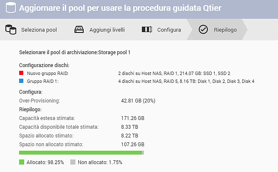The height and width of the screenshot is (172, 278).
Task: Switch to the Configura step
Action: (x=169, y=30)
